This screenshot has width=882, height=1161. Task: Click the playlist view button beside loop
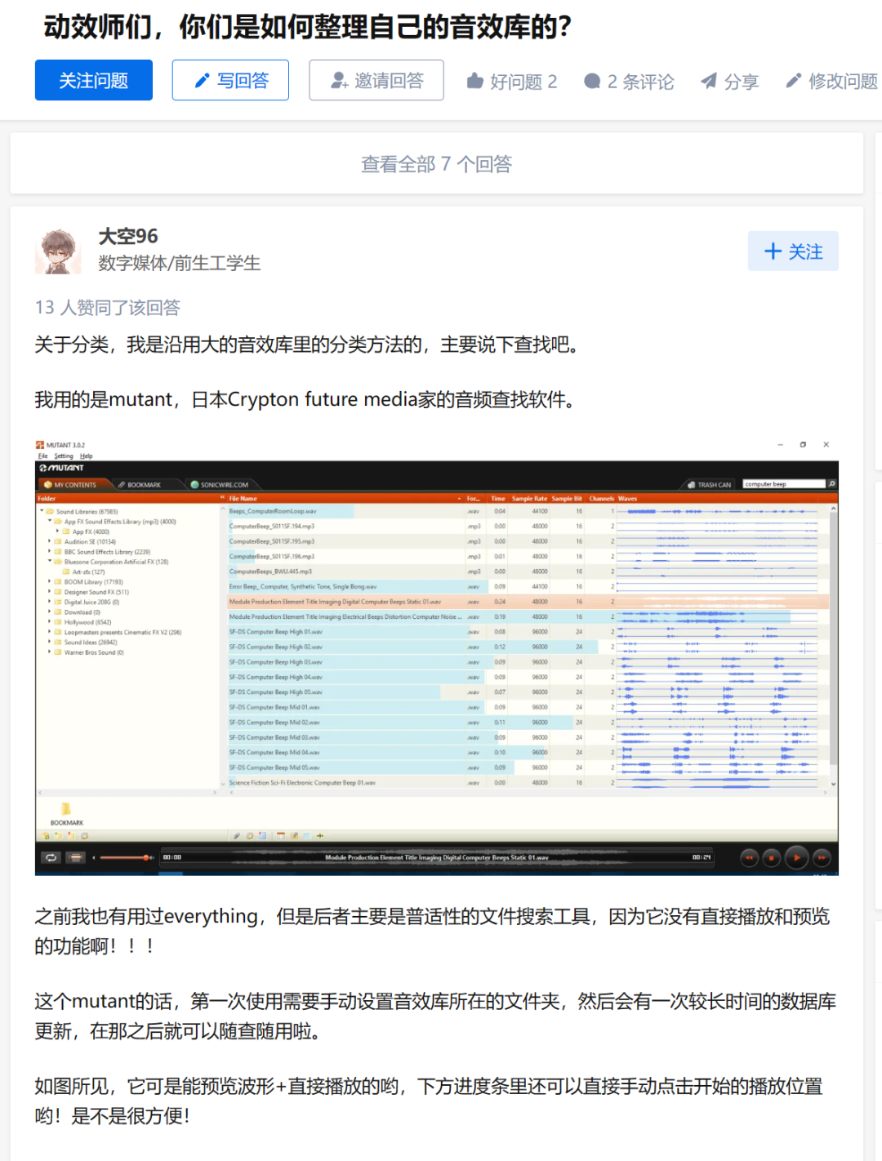[x=76, y=857]
